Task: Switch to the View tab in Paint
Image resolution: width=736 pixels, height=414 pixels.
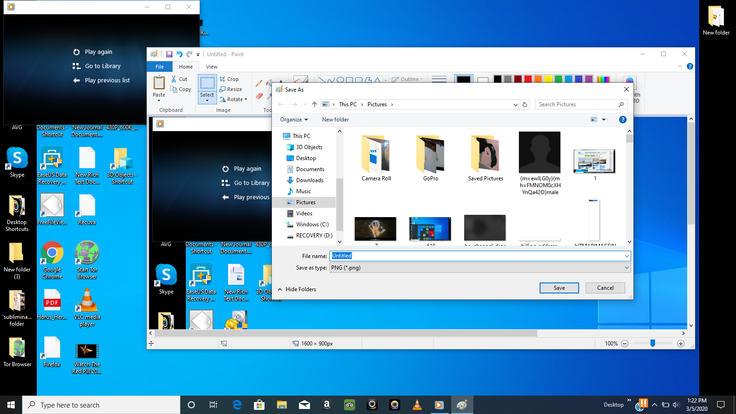Action: click(x=212, y=67)
